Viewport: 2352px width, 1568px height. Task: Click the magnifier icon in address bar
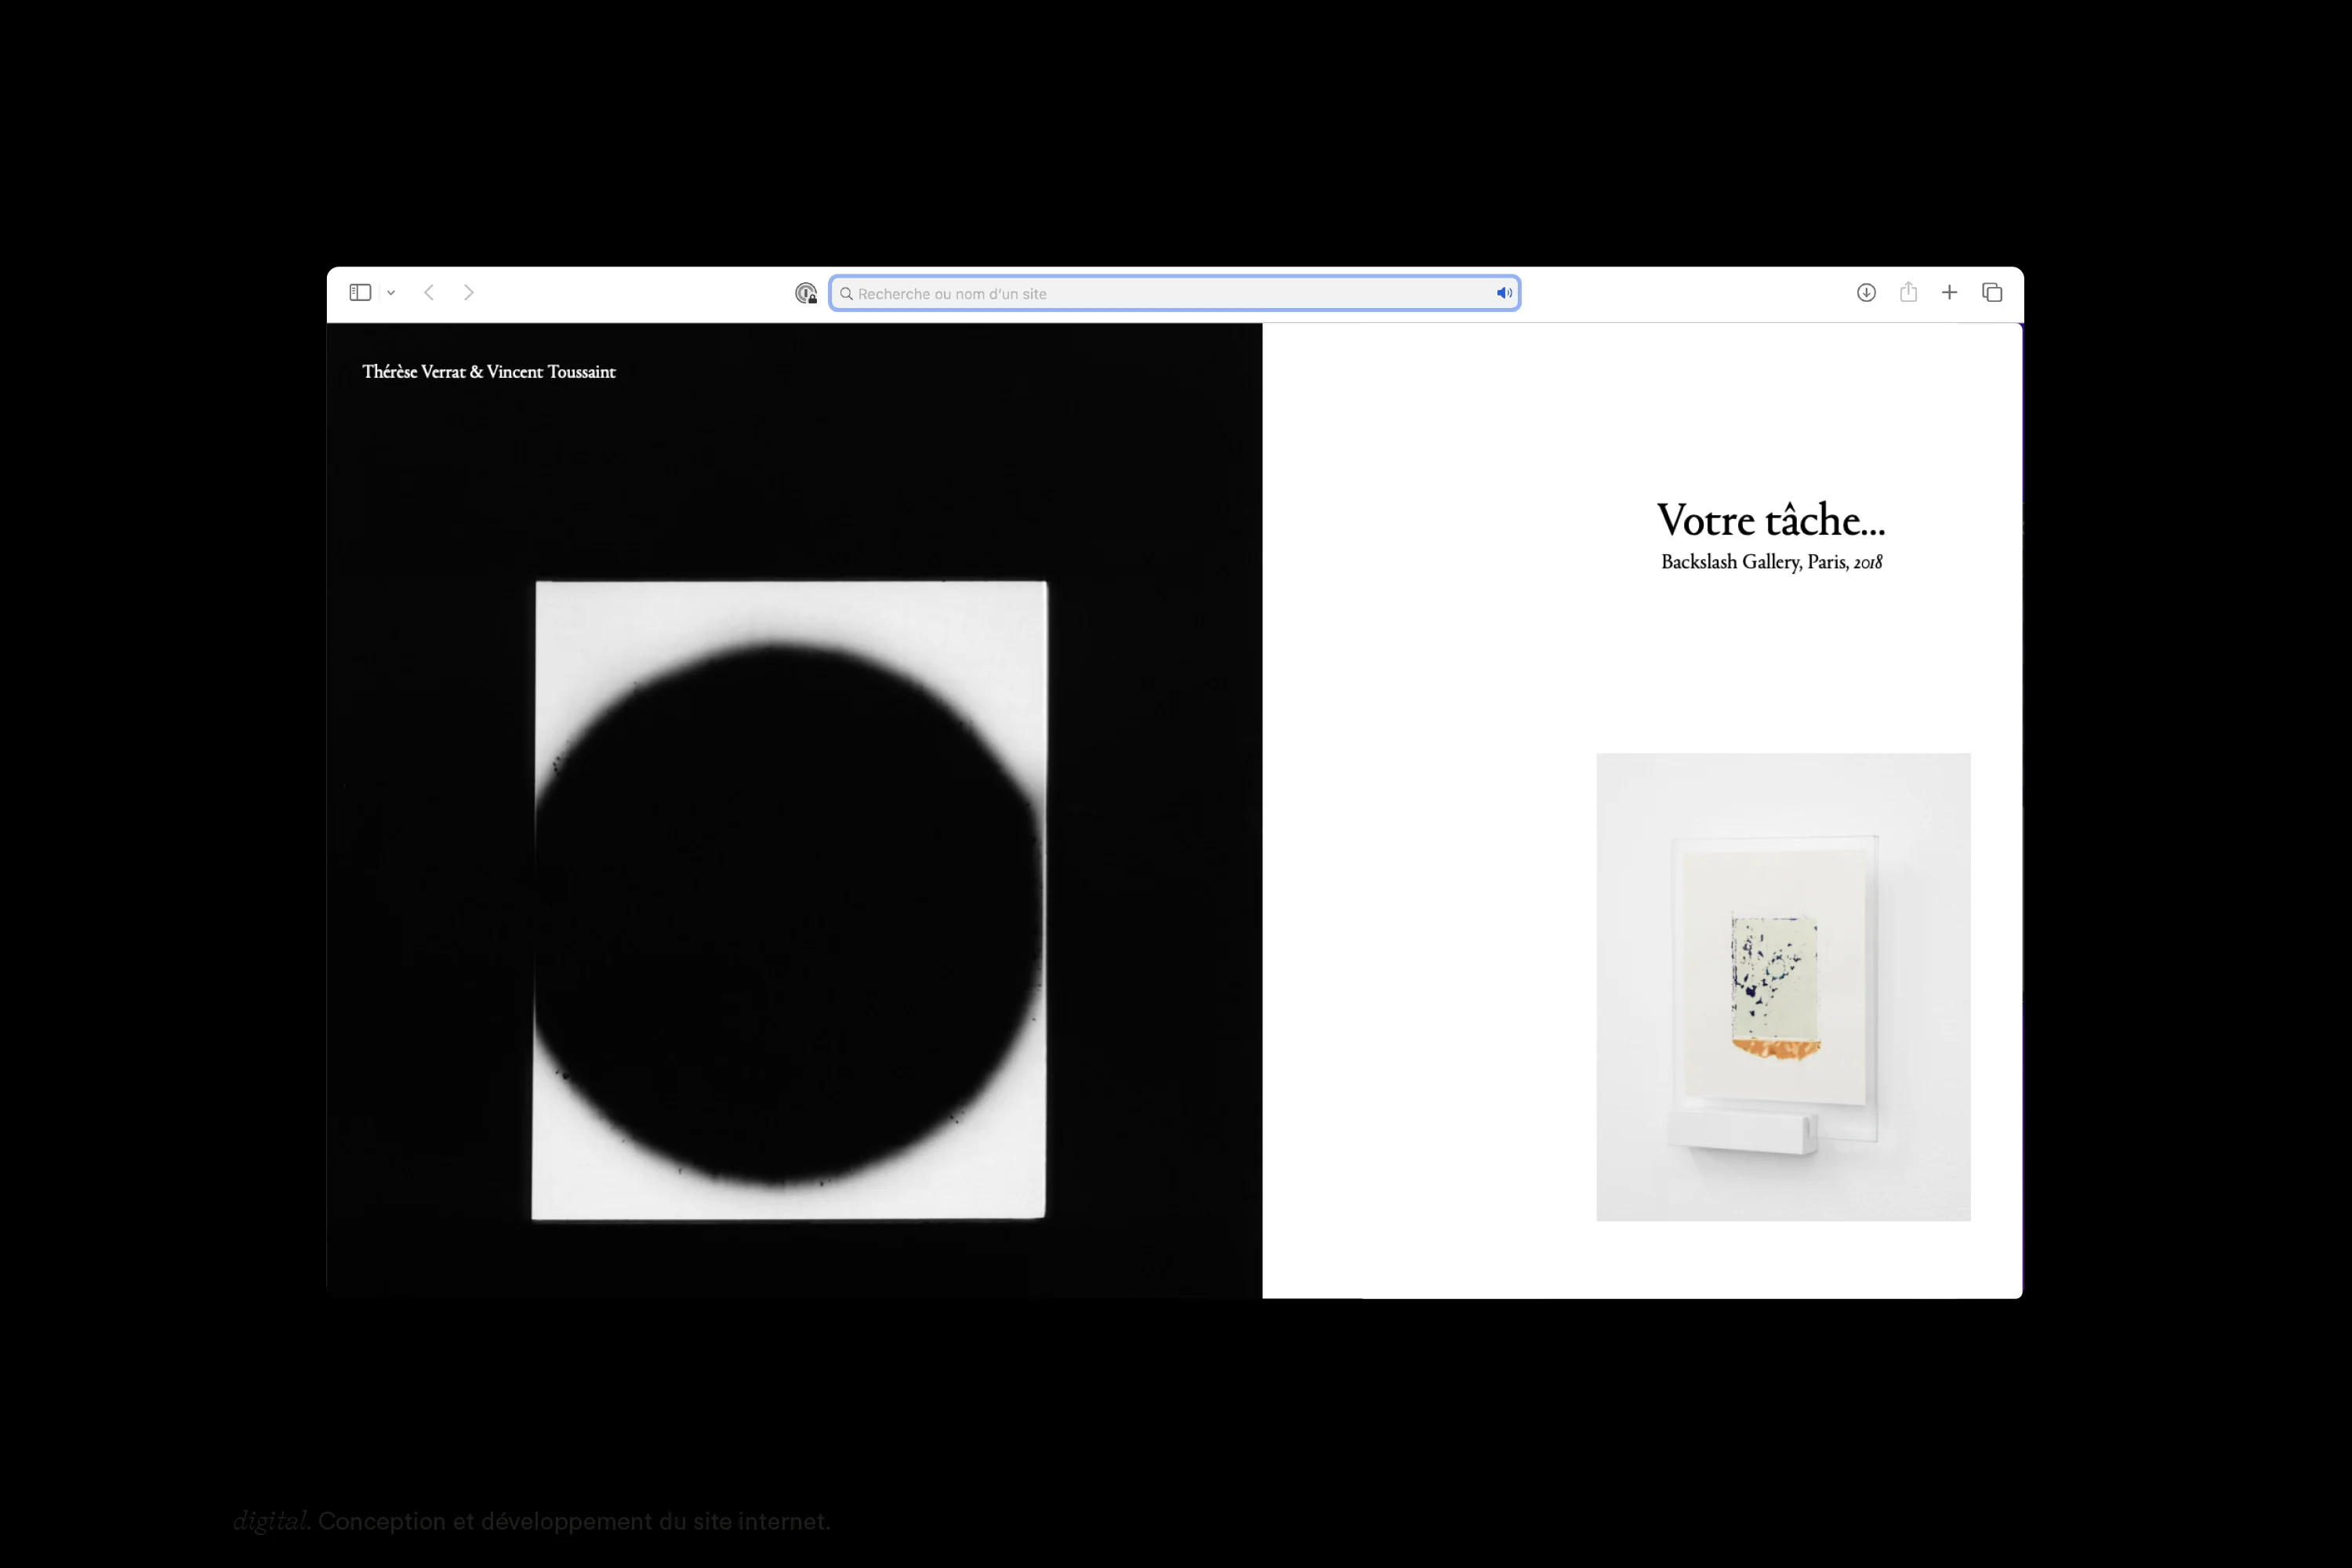[846, 293]
